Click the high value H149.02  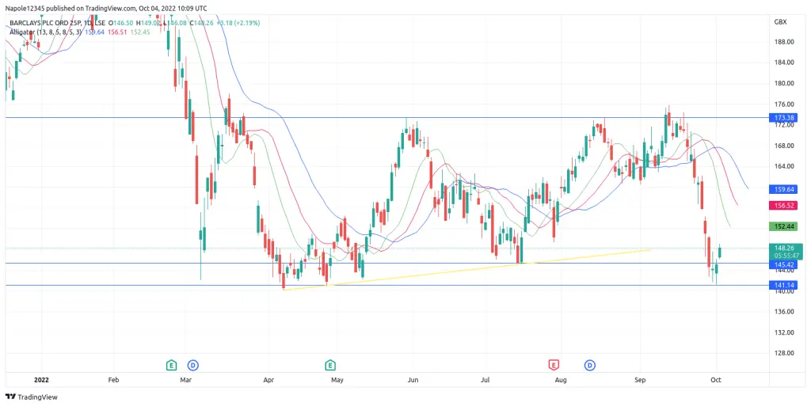tap(149, 23)
